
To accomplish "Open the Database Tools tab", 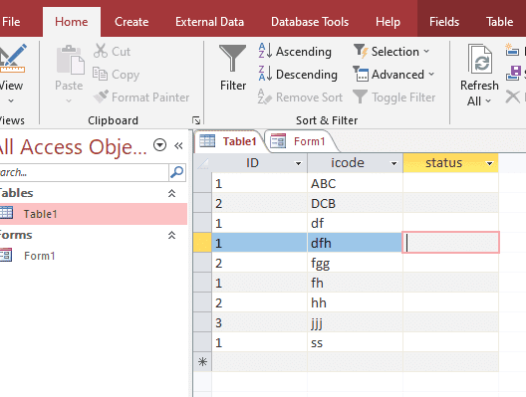I will point(310,22).
